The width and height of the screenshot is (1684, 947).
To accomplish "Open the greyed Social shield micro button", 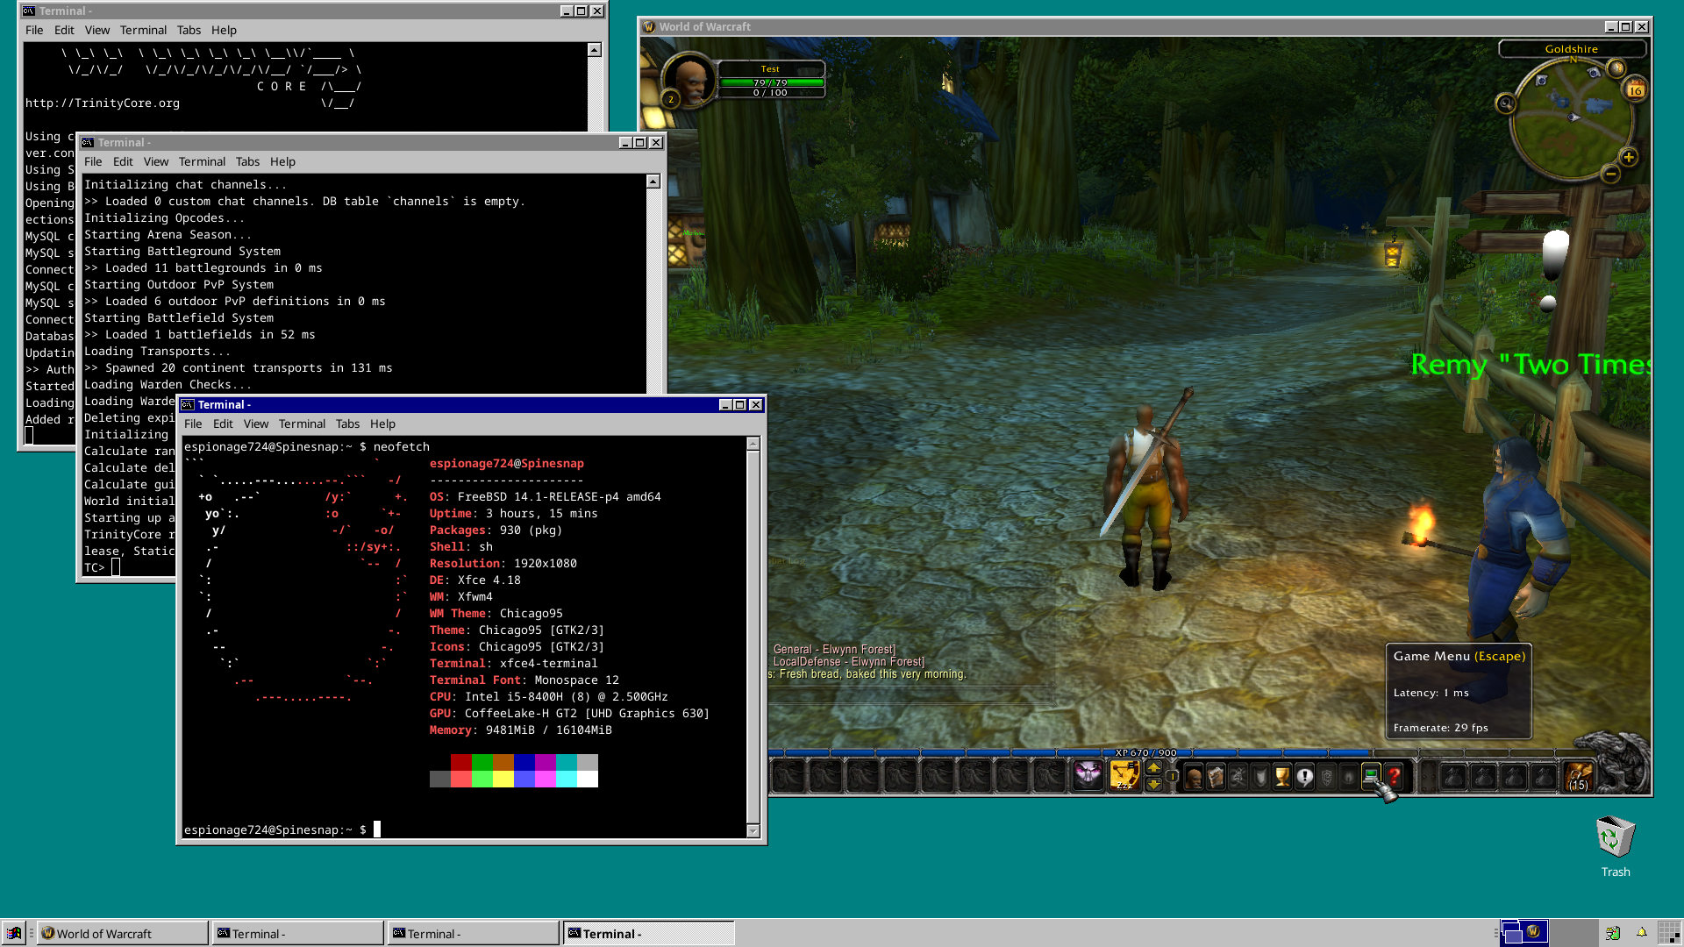I will [1260, 777].
